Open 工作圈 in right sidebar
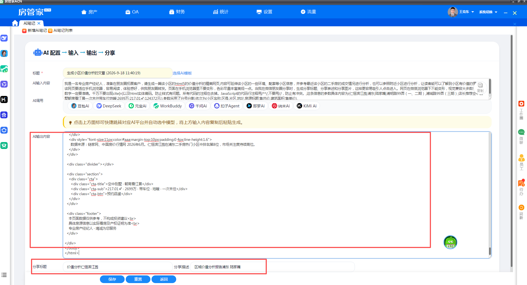527x285 pixels. [521, 110]
